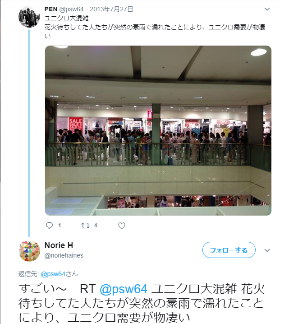Click the すごい〜 RT reply text
Image resolution: width=284 pixels, height=324 pixels.
(142, 303)
